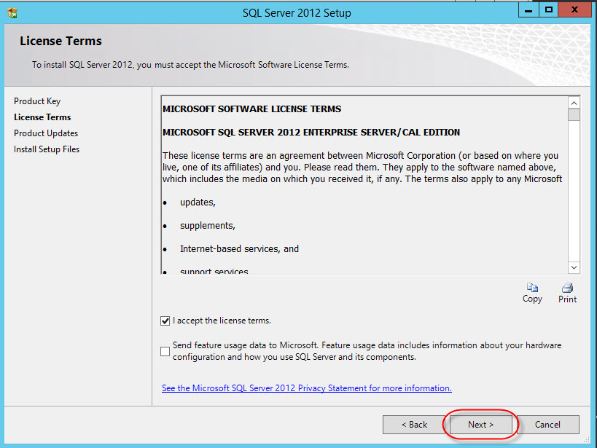Enable 'Send feature usage data to Microsoft' checkbox

[x=165, y=351]
